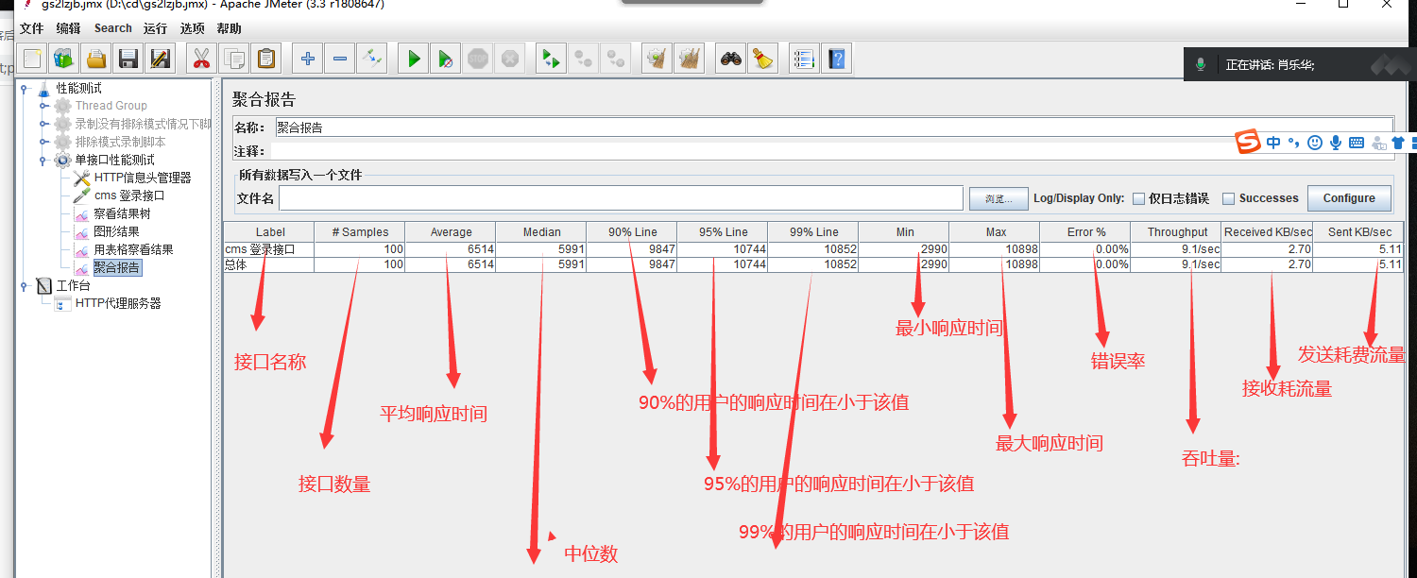This screenshot has width=1417, height=578.
Task: Collapse the 性能测试 root node handle
Action: [x=24, y=88]
